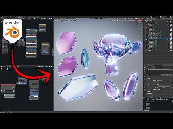Toggle the camera view icon in viewport navigation
Screen dimensions: 173x129
[142, 32]
